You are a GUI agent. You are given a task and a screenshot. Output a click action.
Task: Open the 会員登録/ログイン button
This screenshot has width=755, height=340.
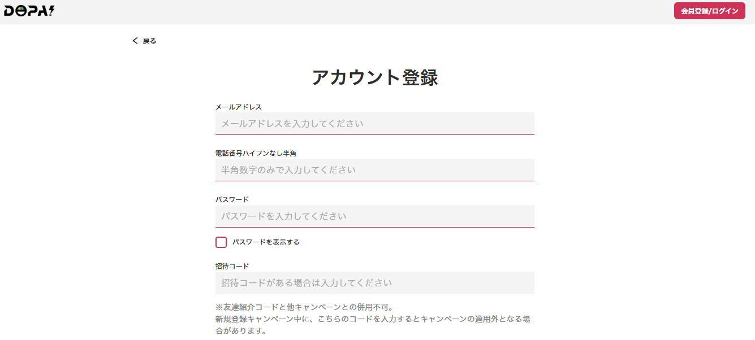(x=709, y=11)
